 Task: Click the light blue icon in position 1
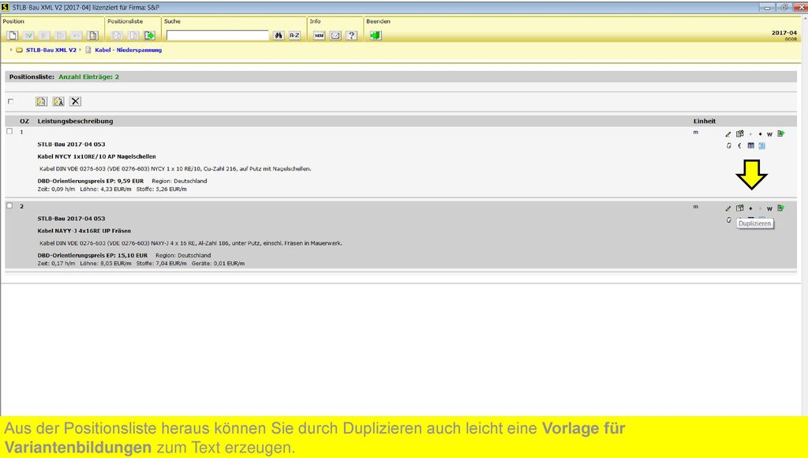click(762, 146)
